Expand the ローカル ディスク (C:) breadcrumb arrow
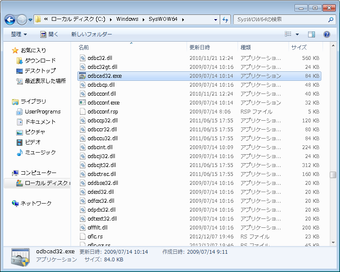Screen dimensions: 340x272 (111, 20)
